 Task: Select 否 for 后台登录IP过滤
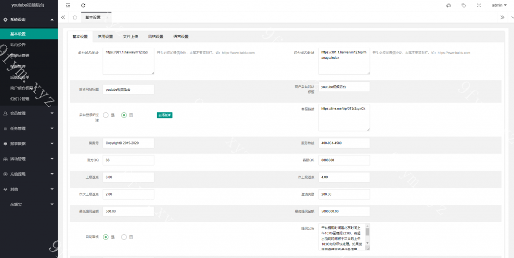coord(124,115)
